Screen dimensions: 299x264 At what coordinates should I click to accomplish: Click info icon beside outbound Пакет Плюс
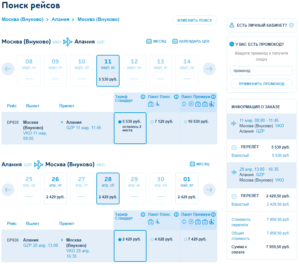point(176,97)
